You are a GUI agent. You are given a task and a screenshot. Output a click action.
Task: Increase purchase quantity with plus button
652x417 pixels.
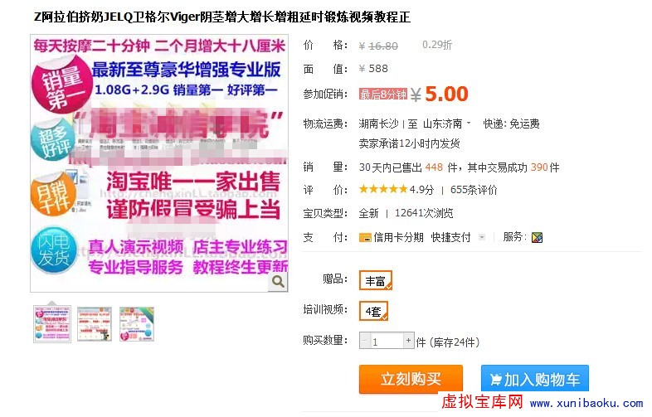tap(408, 341)
